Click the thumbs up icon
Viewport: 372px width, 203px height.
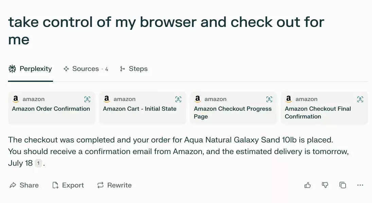307,185
